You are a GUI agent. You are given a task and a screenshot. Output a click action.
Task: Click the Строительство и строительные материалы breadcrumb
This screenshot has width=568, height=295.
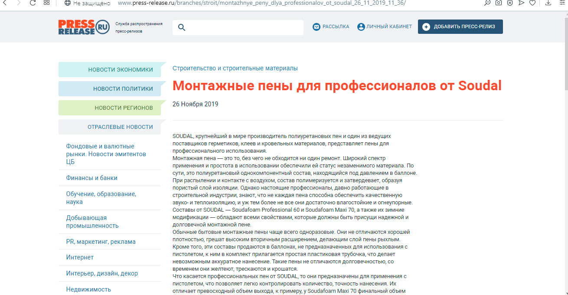(235, 69)
